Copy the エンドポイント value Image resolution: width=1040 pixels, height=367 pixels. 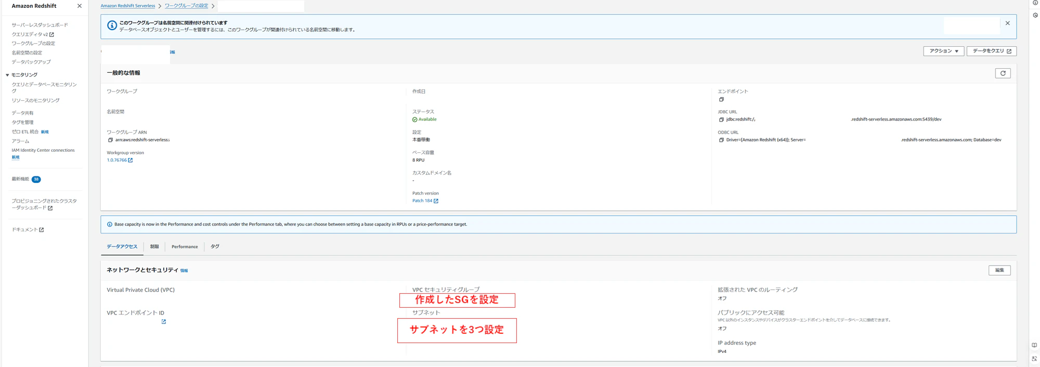coord(721,99)
